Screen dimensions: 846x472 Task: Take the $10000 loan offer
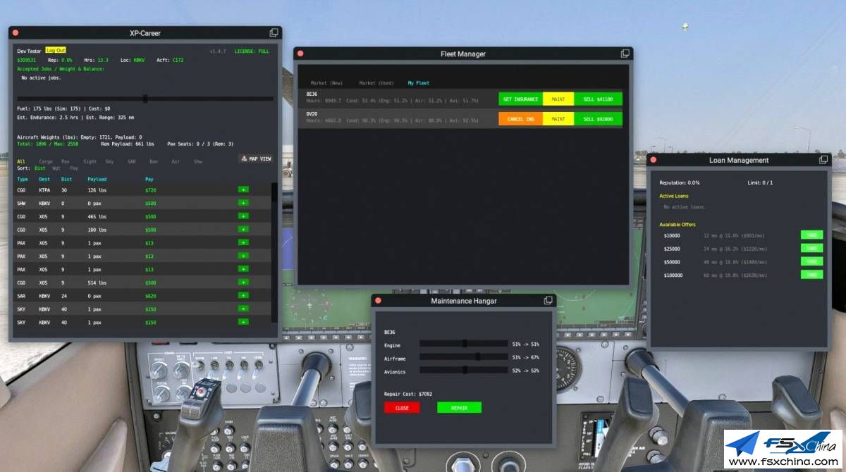(x=811, y=235)
